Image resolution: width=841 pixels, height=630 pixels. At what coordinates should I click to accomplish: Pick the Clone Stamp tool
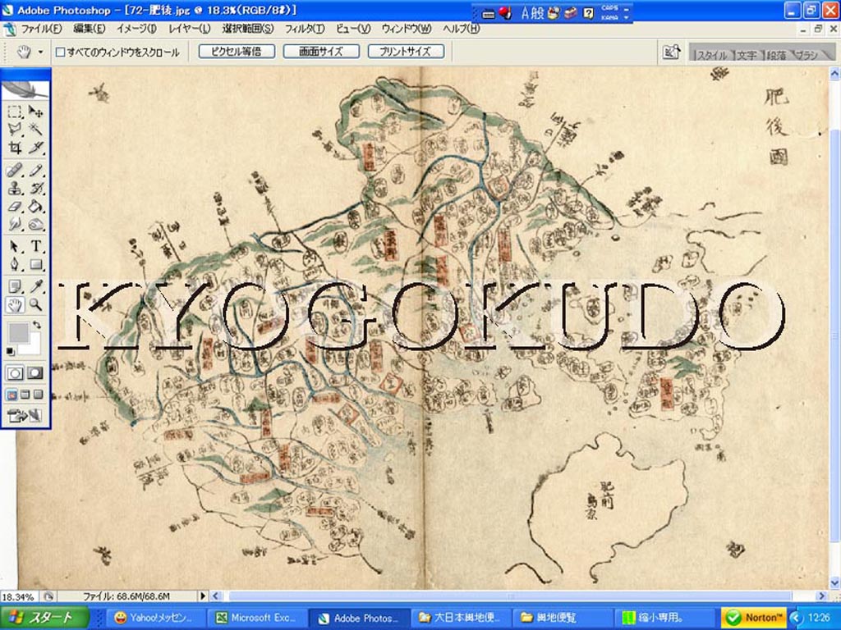(x=15, y=189)
